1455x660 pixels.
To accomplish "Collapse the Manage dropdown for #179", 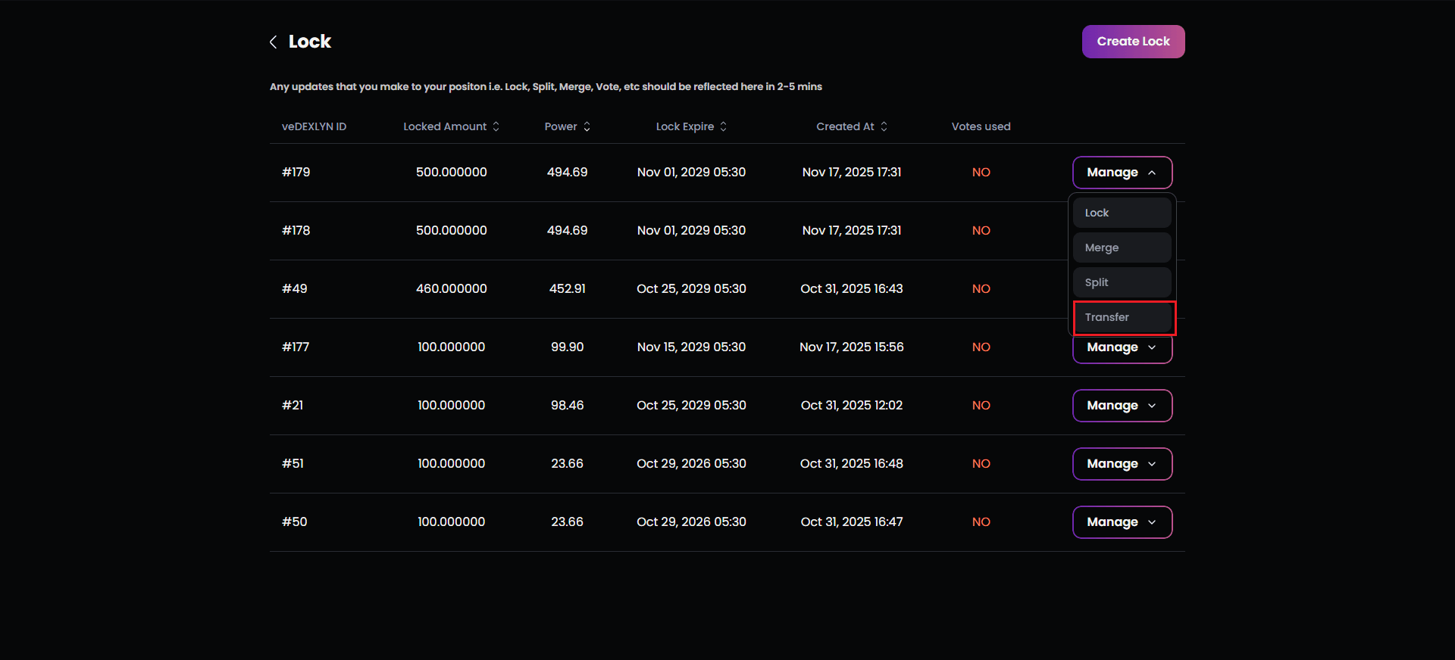I will click(1122, 173).
